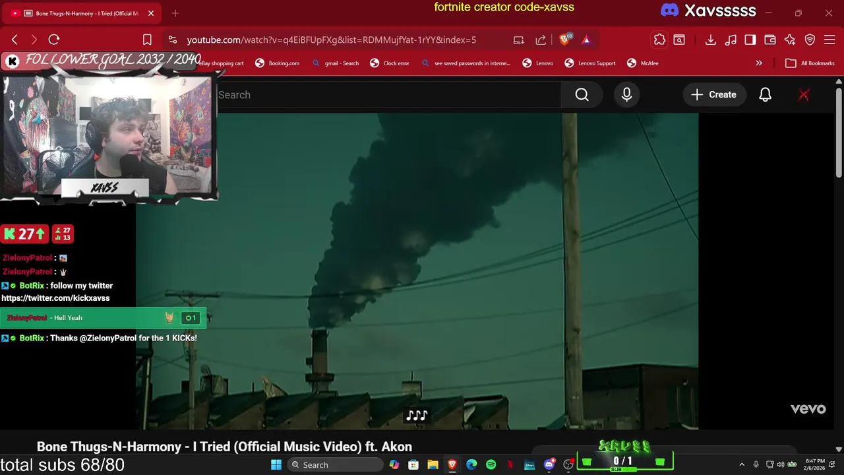Install app icon in address bar
The image size is (844, 475).
pyautogui.click(x=519, y=40)
